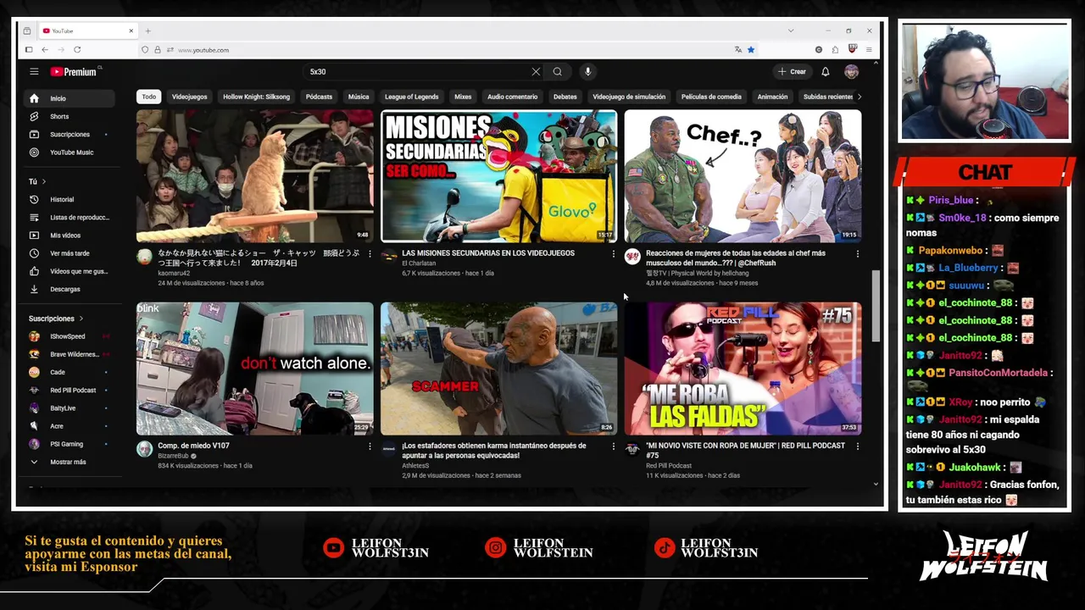
Task: Click the magnifying glass search button
Action: pyautogui.click(x=558, y=72)
